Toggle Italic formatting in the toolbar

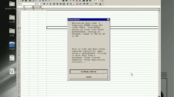(x=47, y=4)
